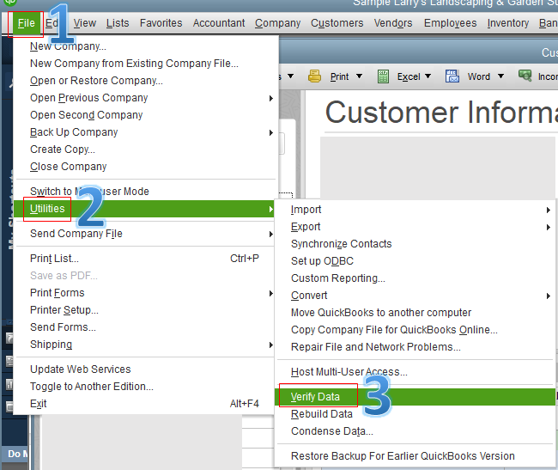Select Open or Restore Company...
Image resolution: width=558 pixels, height=470 pixels.
point(146,81)
